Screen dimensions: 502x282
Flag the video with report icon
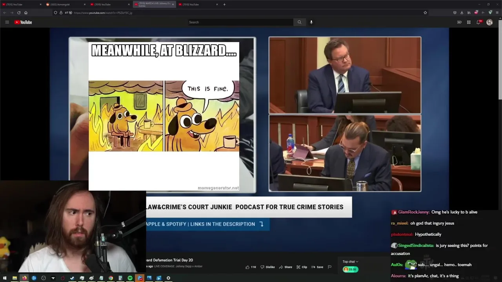click(329, 267)
